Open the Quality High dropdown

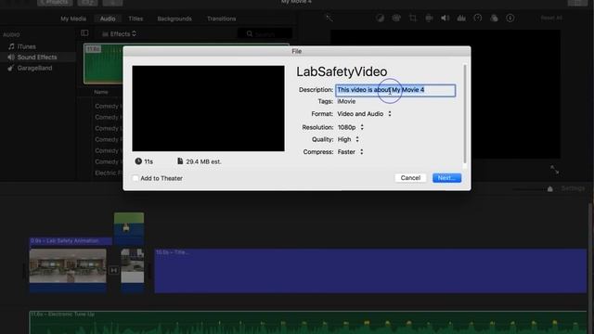[348, 139]
